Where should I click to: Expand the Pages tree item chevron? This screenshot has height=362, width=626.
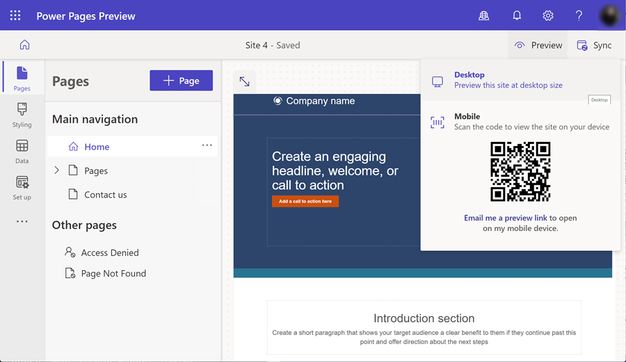[x=57, y=170]
